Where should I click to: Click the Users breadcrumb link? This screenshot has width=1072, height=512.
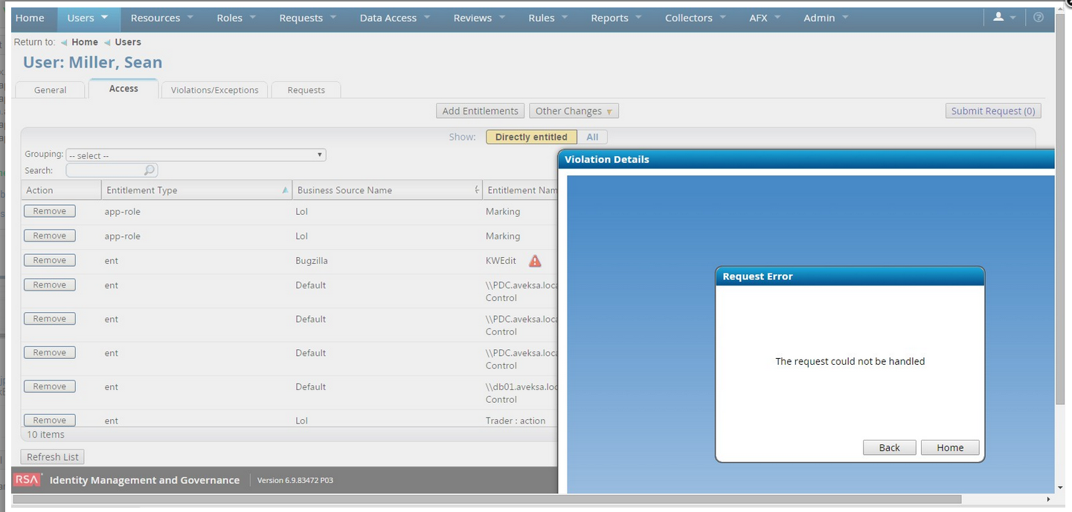(128, 42)
